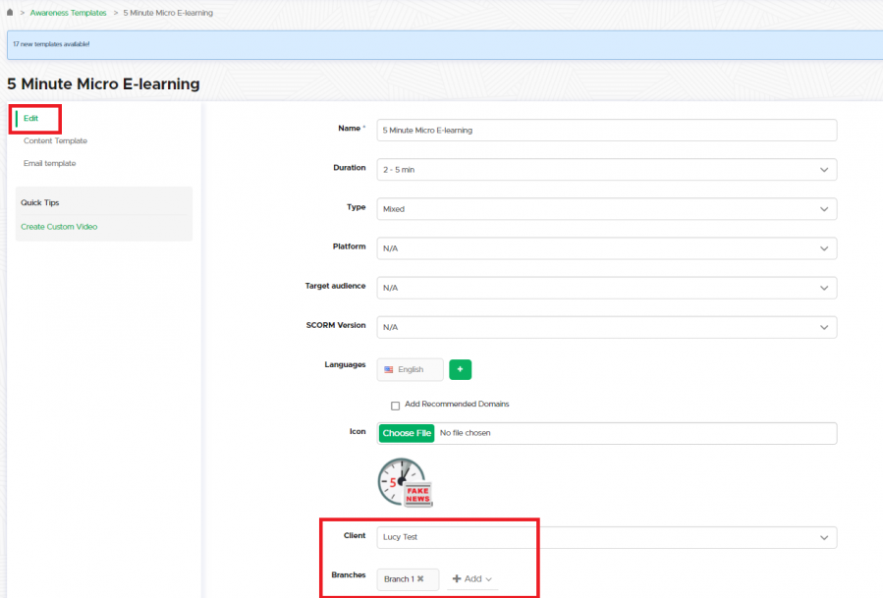This screenshot has height=598, width=883.
Task: Click the green plus add language button
Action: click(x=461, y=369)
